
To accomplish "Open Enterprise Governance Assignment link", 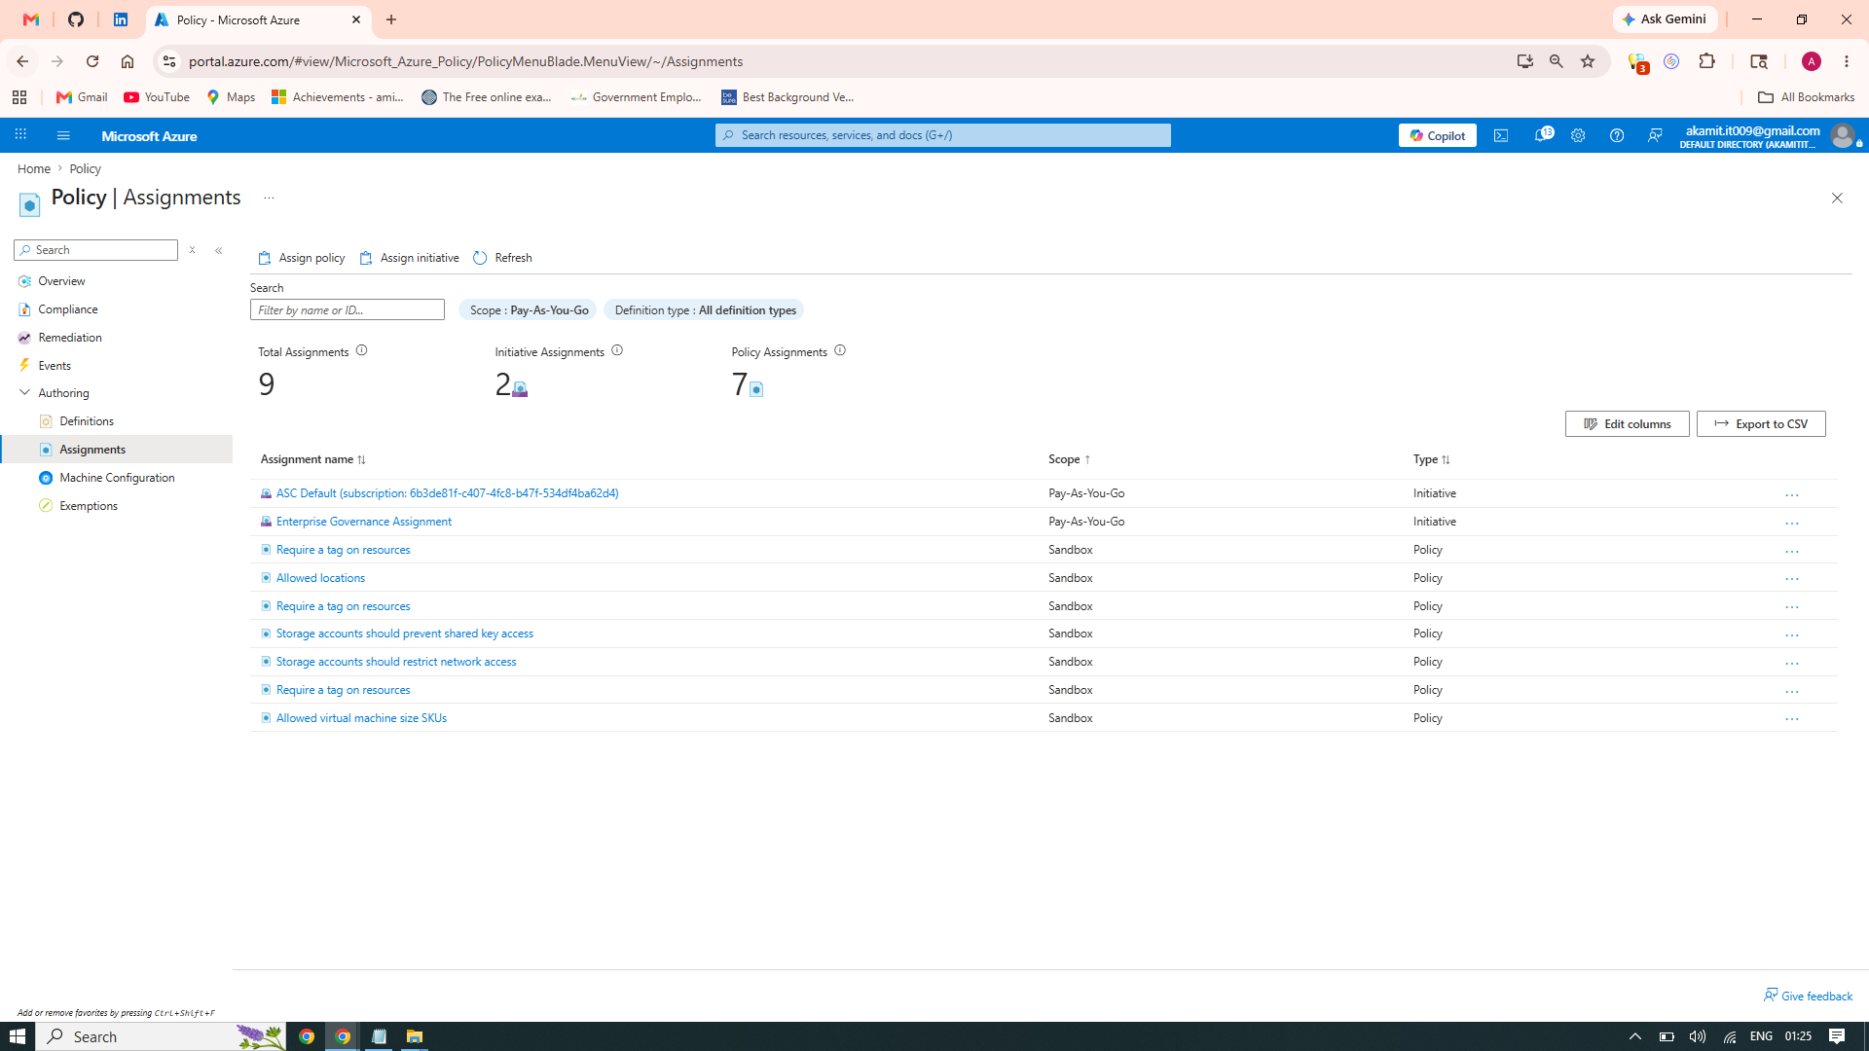I will click(x=363, y=522).
